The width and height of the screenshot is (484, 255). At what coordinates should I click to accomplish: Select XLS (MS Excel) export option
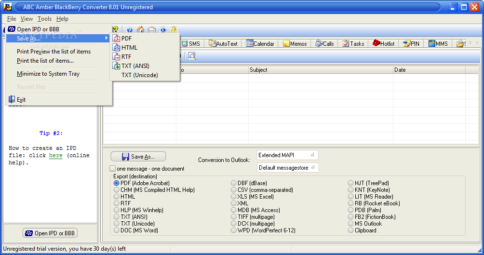[x=234, y=197]
